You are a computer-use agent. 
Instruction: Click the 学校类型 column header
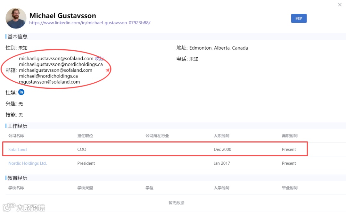pos(85,188)
